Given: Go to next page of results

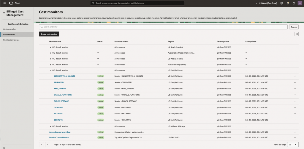Looking at the screenshot, I should tap(47, 145).
